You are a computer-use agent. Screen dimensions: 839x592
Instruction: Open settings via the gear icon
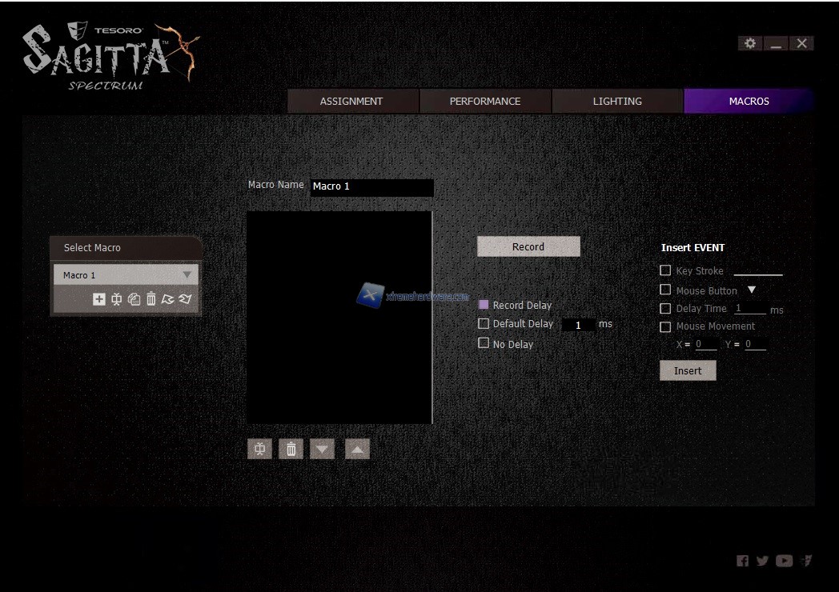pyautogui.click(x=749, y=43)
